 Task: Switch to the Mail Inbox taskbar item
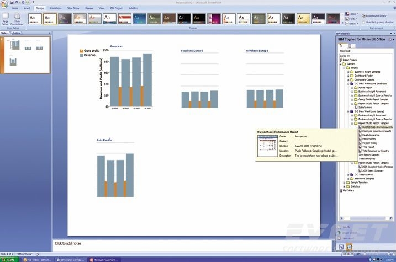pyautogui.click(x=37, y=260)
